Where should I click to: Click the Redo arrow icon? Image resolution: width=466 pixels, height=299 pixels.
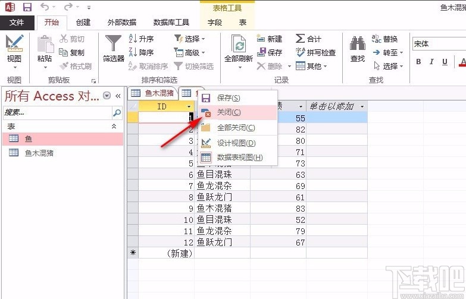68,7
